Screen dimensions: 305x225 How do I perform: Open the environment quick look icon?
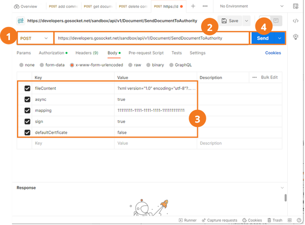click(x=295, y=6)
